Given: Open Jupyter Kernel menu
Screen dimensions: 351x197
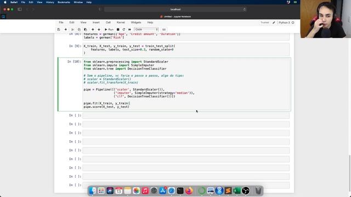Looking at the screenshot, I should (x=121, y=22).
